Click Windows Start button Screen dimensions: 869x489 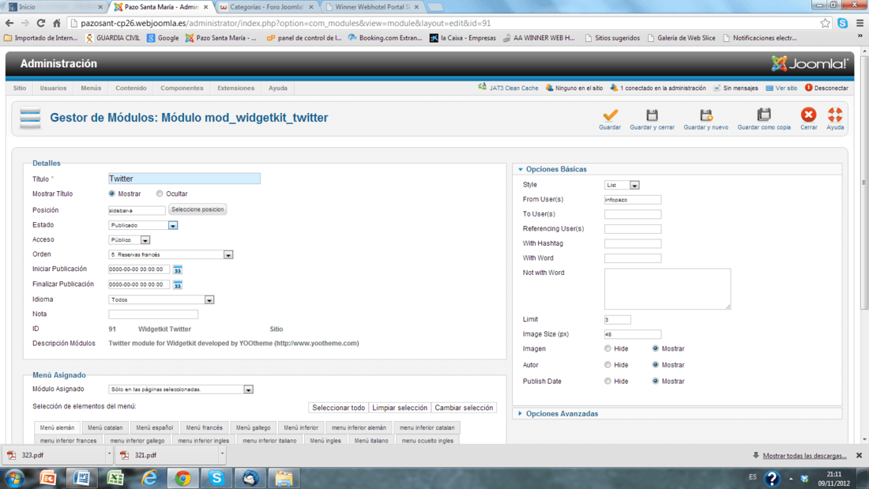point(14,478)
